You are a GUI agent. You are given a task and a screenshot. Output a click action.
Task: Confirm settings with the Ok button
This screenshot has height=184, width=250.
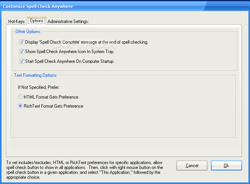[226, 165]
